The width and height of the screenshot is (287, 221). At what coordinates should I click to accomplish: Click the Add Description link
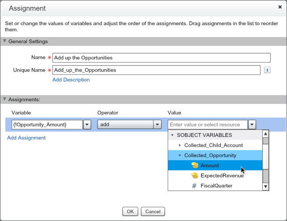click(x=71, y=80)
